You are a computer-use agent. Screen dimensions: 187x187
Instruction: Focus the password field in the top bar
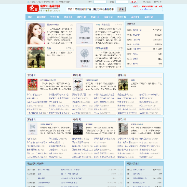tap(122, 2)
